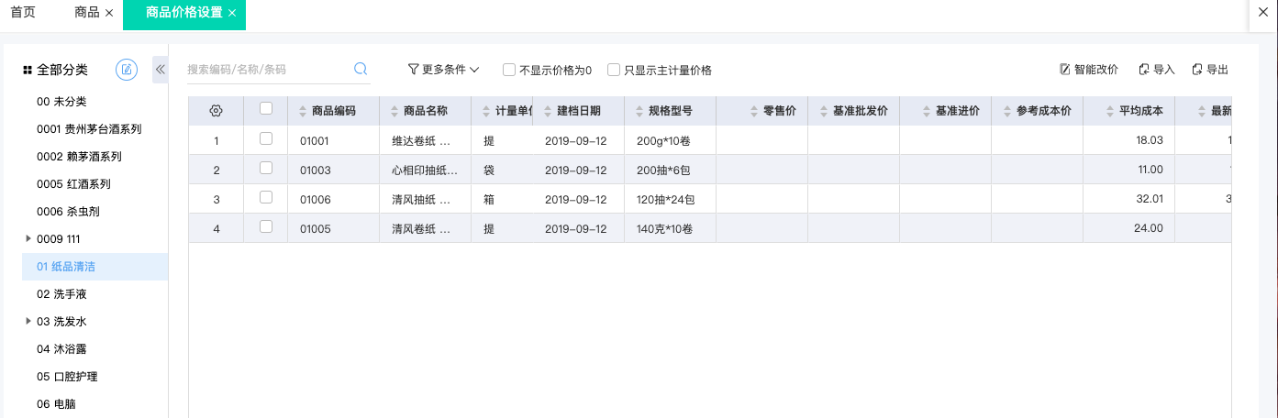Screen dimensions: 1278x418
Task: Switch to the 首页 tab
Action: (23, 13)
